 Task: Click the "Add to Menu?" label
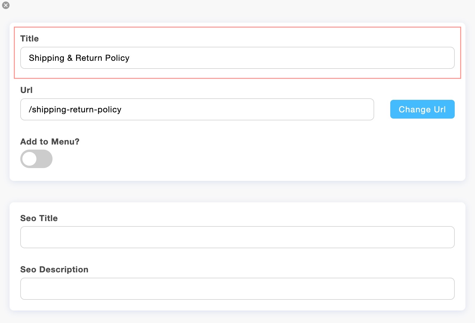50,142
